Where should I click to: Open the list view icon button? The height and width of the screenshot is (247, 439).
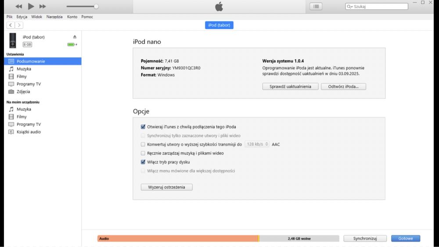click(x=316, y=6)
